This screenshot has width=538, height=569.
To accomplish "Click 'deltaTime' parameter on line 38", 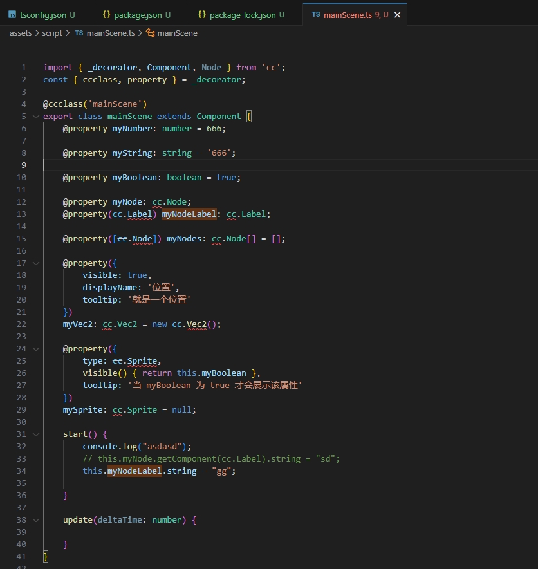I will tap(120, 519).
